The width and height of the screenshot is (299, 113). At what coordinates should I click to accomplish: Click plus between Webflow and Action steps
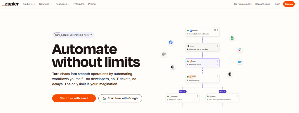(203, 40)
